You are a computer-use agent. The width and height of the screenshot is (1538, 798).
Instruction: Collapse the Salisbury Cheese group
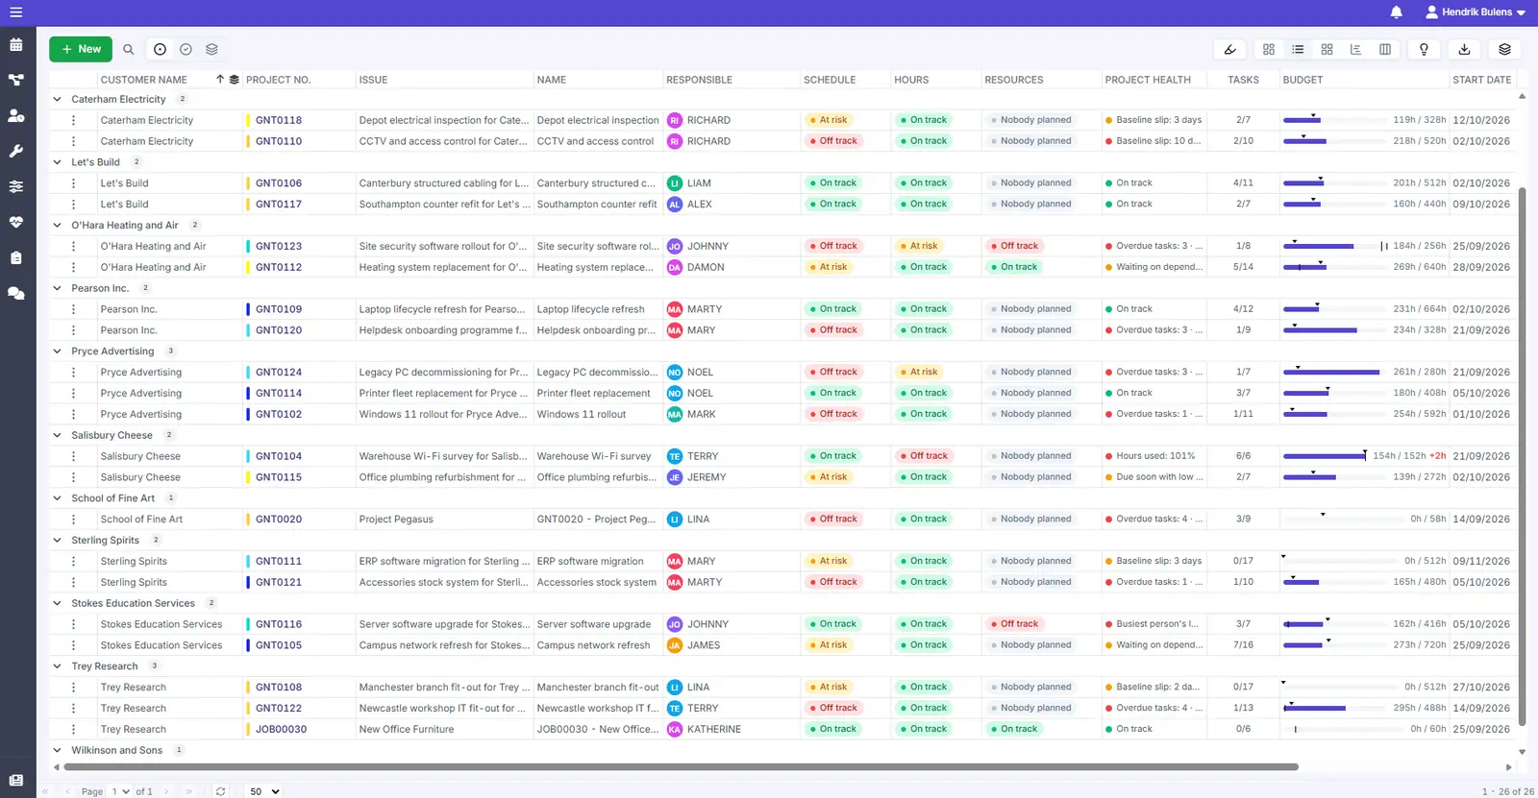click(57, 435)
